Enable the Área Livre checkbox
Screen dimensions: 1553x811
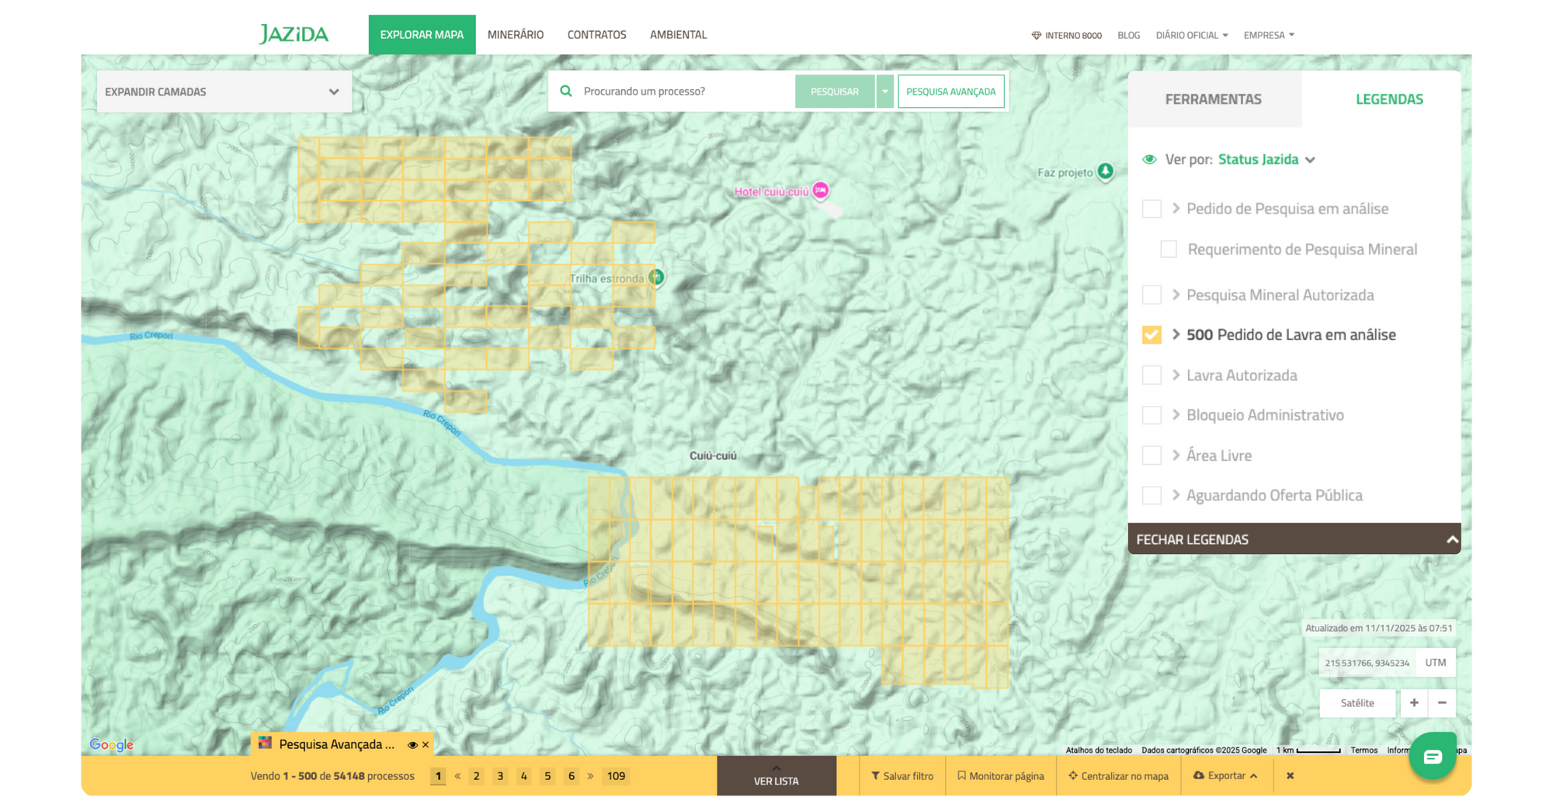pyautogui.click(x=1152, y=456)
